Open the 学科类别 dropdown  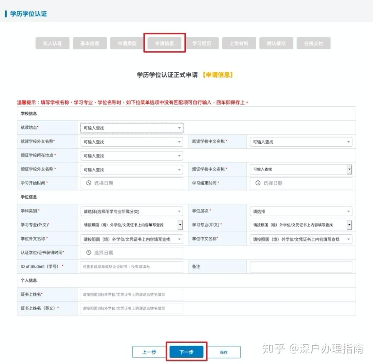pos(132,211)
